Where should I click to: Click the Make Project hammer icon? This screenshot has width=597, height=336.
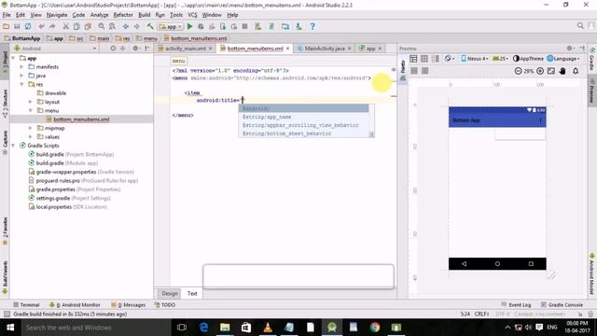150,27
